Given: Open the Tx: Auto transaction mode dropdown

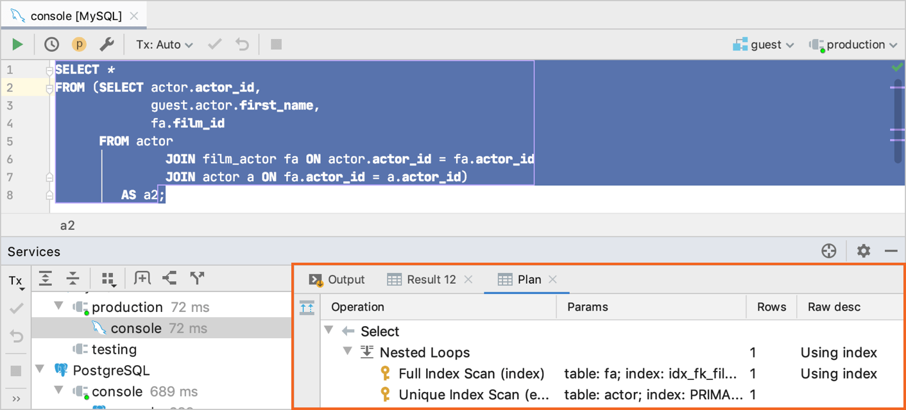Looking at the screenshot, I should click(164, 45).
